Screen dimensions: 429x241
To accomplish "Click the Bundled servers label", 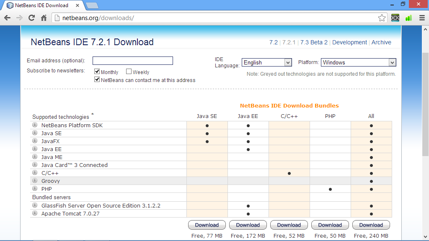I will pyautogui.click(x=52, y=197).
